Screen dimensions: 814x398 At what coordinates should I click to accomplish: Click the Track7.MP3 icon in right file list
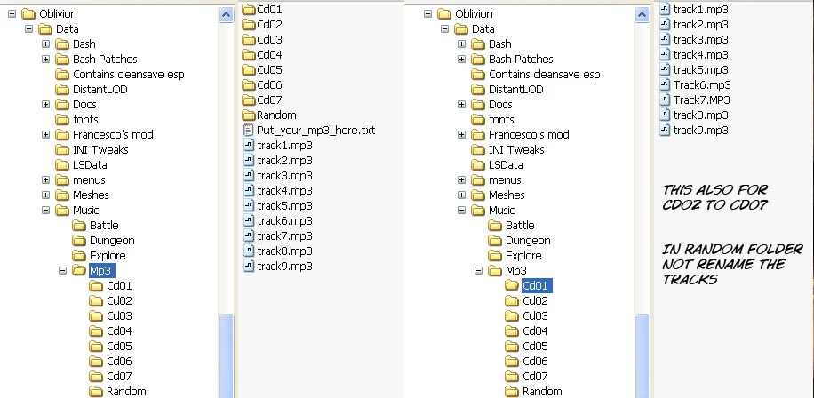(665, 99)
